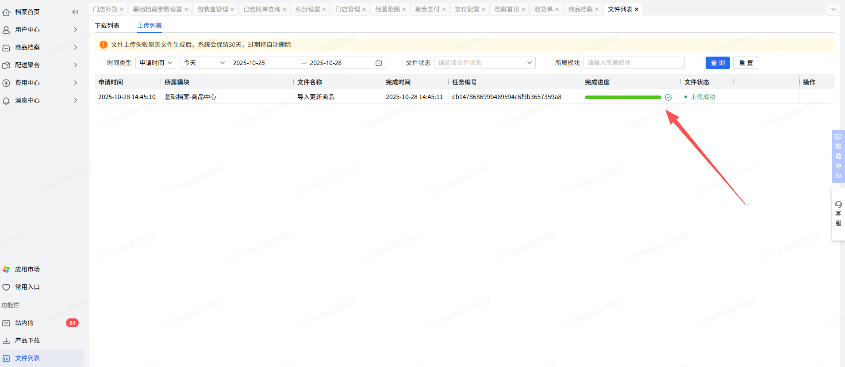
Task: Click the task ID cb147868699b... cell
Action: point(507,97)
